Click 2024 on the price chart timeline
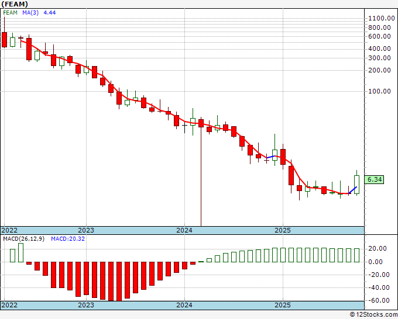 pos(184,230)
